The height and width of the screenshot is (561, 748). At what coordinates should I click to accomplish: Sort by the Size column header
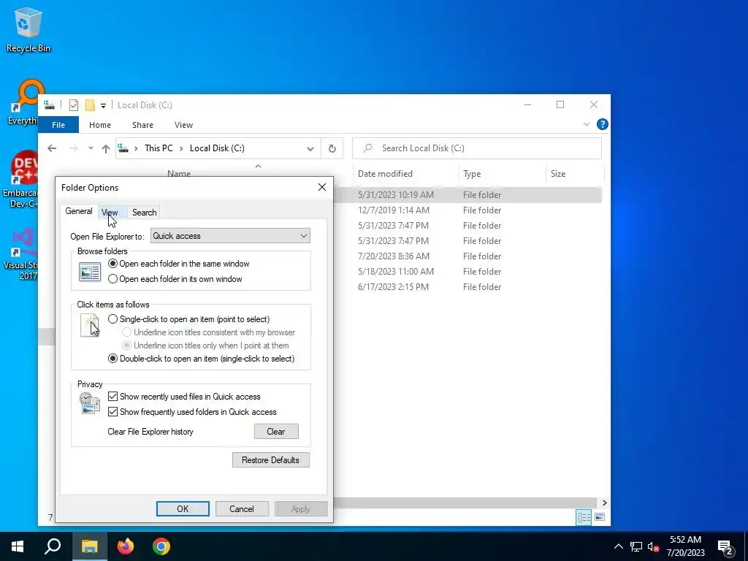(x=575, y=174)
